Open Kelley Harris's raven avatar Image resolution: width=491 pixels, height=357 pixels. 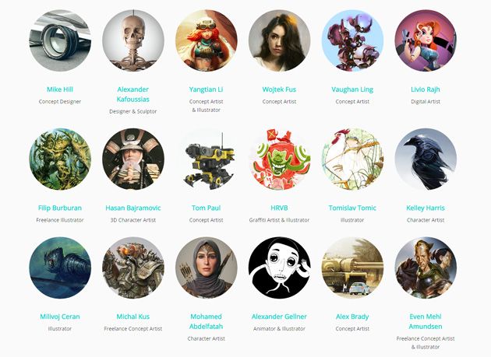pos(426,159)
